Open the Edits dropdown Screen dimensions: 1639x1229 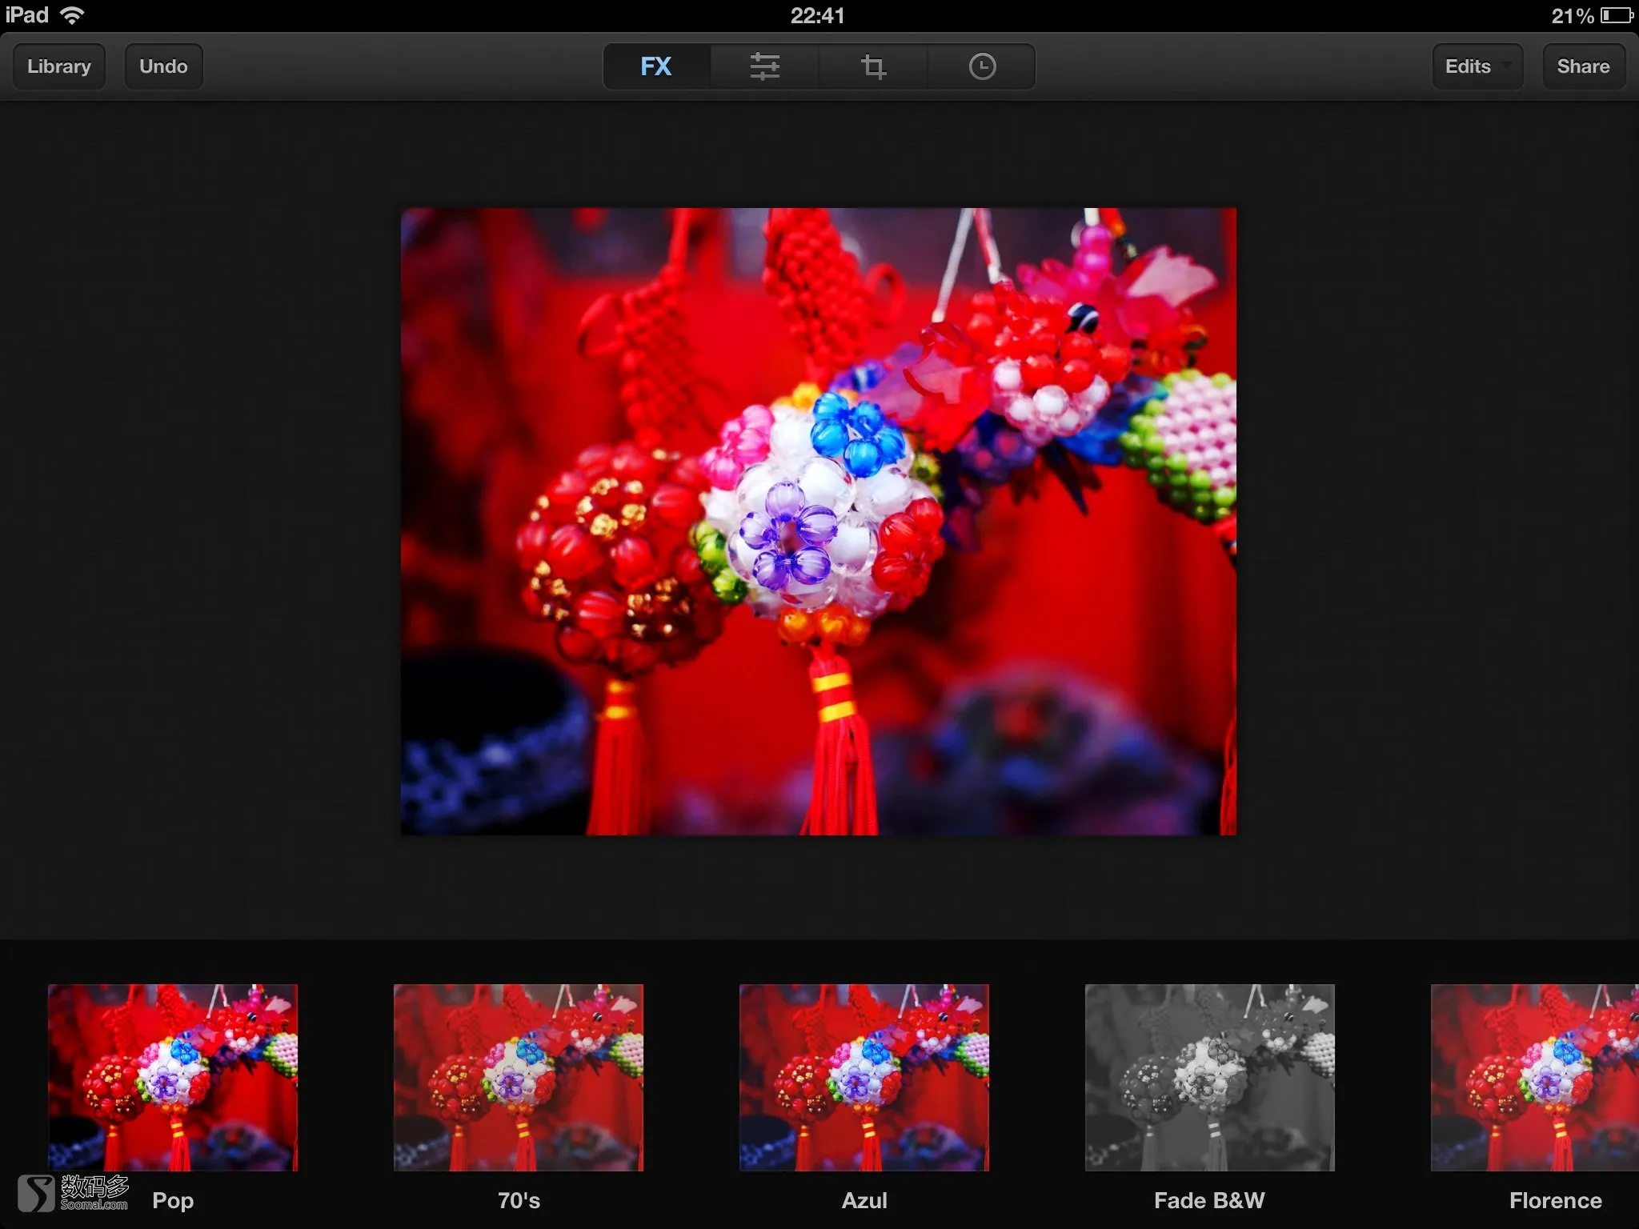(x=1477, y=66)
